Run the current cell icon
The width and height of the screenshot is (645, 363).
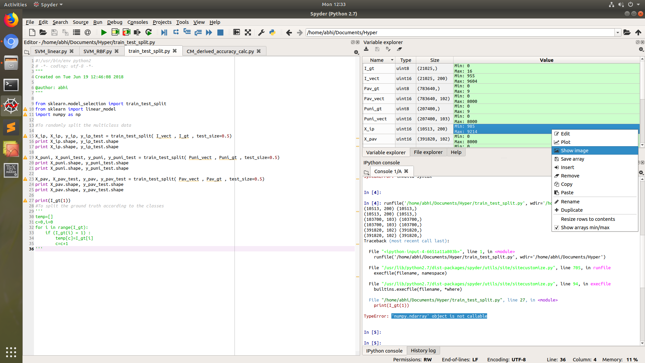pos(115,33)
